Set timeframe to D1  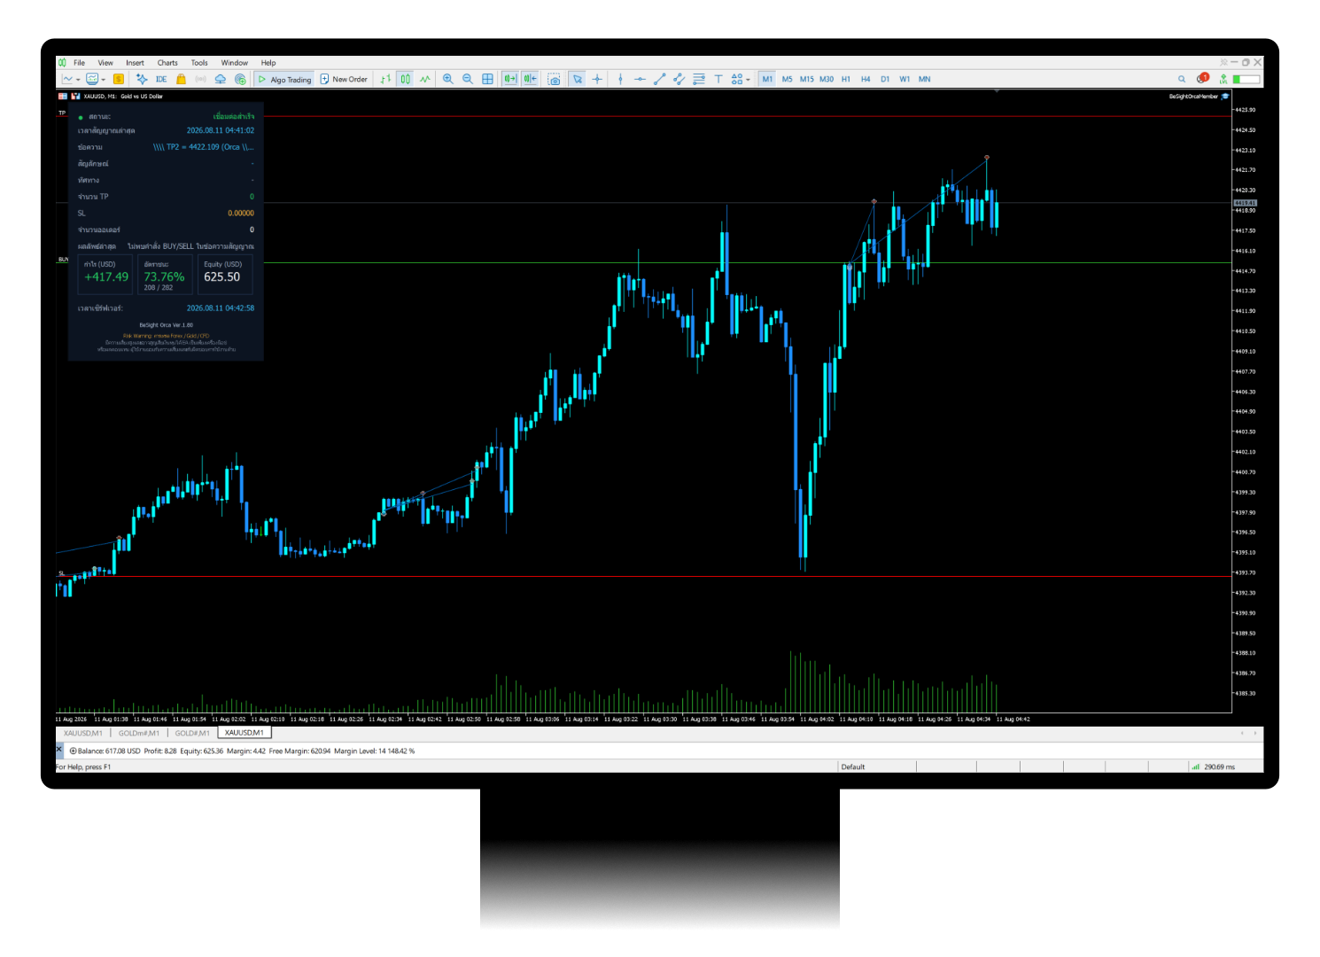[885, 79]
